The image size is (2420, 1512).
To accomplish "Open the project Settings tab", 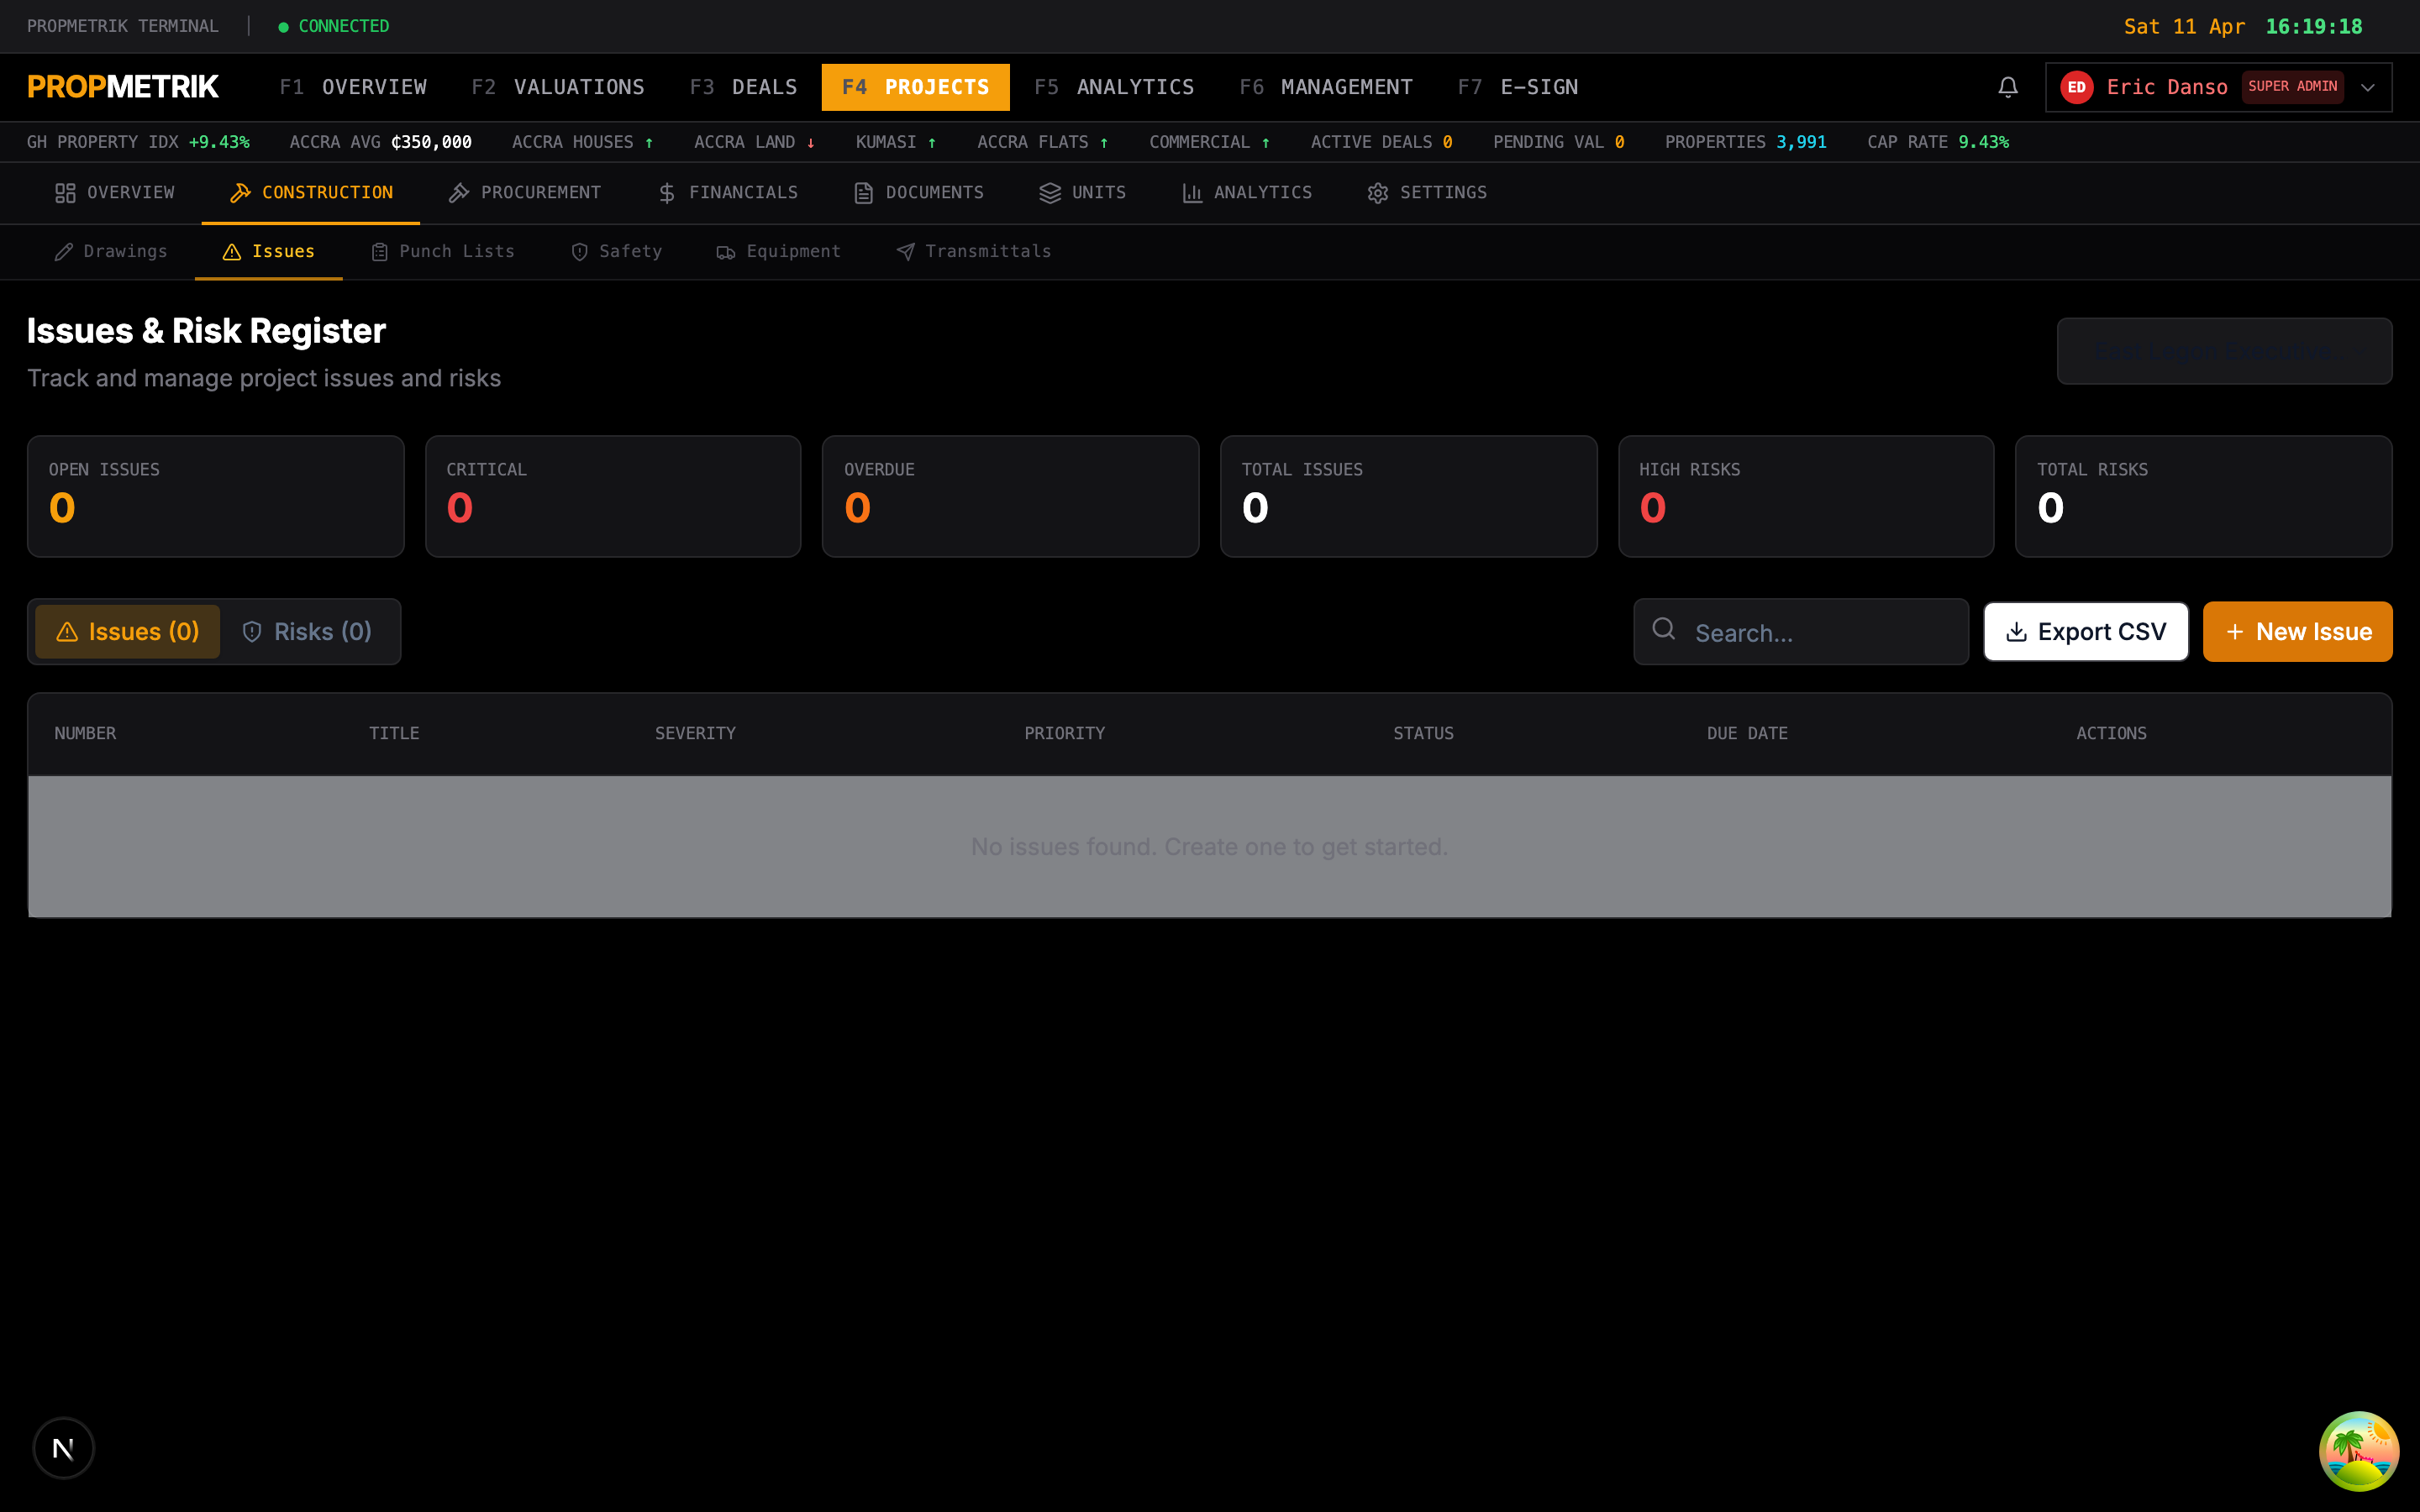I will [x=1427, y=192].
